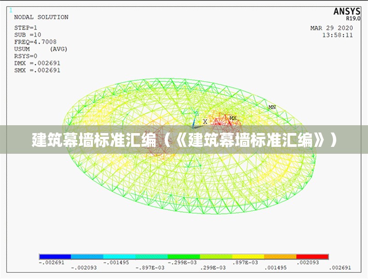Click the MX maximum displacement marker
368x279 pixels.
point(232,119)
